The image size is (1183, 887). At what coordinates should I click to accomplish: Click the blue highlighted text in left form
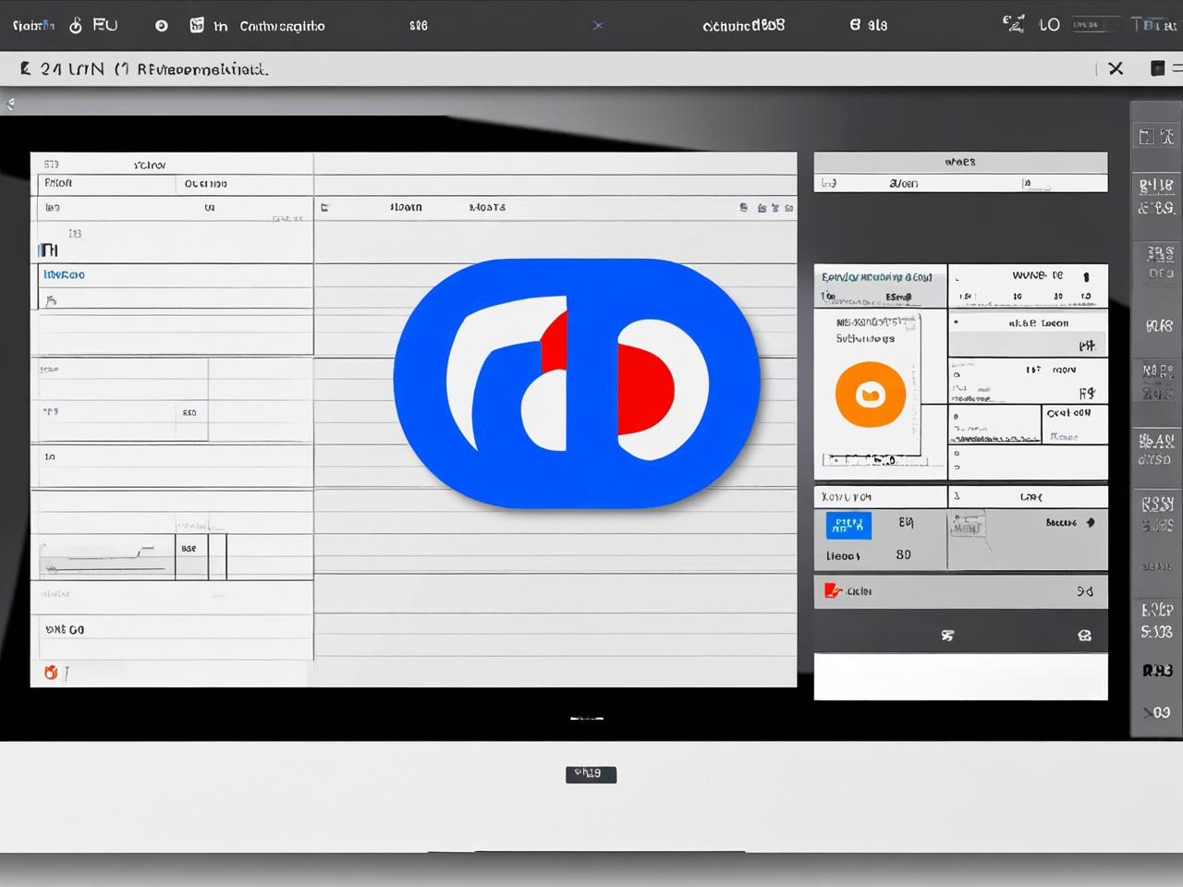(x=65, y=274)
